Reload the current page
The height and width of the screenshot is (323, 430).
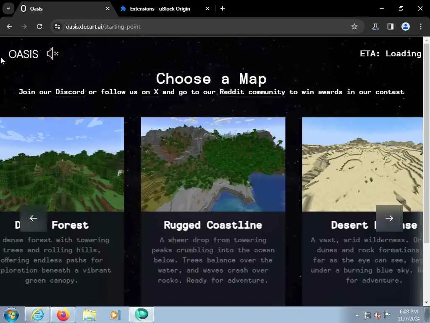tap(39, 26)
